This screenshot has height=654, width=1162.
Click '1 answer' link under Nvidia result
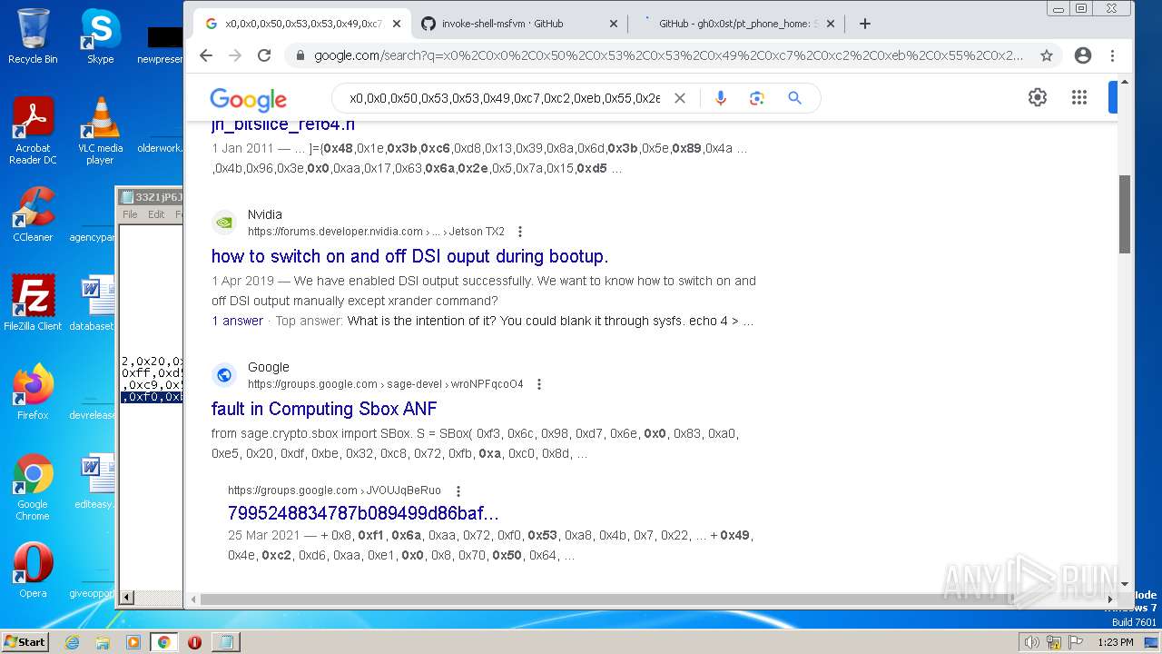click(x=237, y=321)
